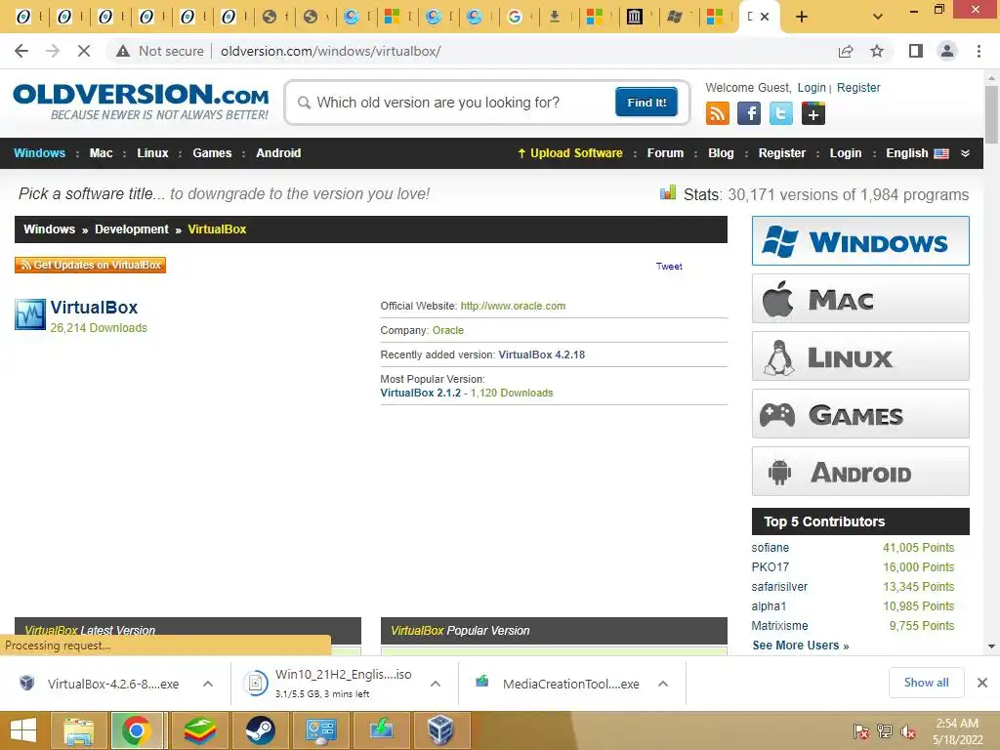Click the RSS feed icon in header
This screenshot has width=1000, height=750.
718,114
